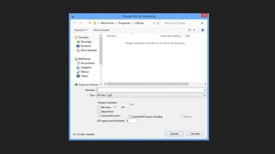Screen dimensions: 275x154
Task: Click the Documentos icon
Action: pyautogui.click(x=78, y=63)
